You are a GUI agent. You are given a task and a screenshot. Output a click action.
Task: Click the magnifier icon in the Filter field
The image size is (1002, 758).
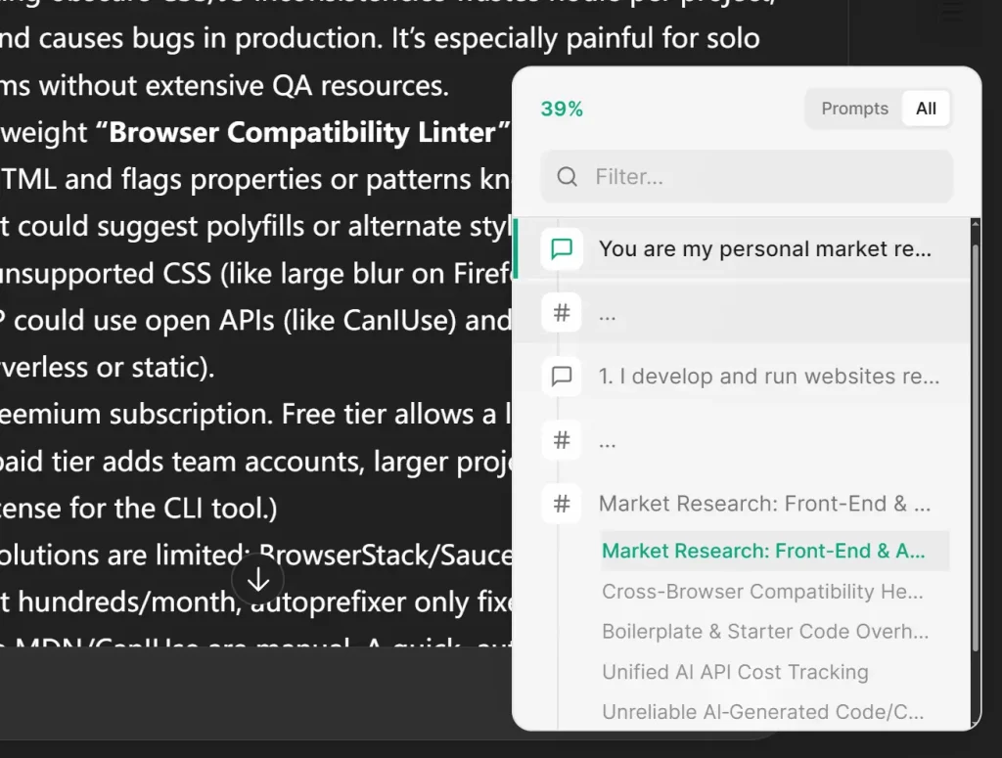pos(567,177)
